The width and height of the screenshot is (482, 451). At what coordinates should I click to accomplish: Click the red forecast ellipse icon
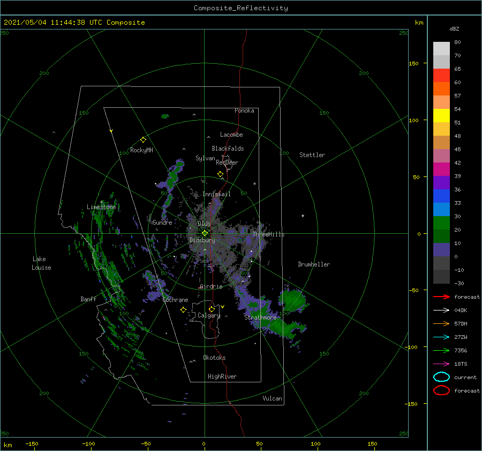[441, 390]
